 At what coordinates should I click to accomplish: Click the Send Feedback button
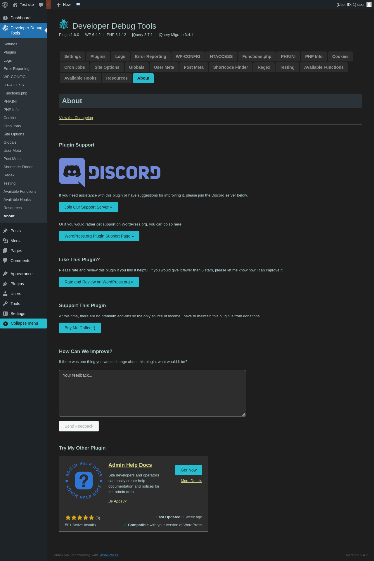[x=79, y=426]
